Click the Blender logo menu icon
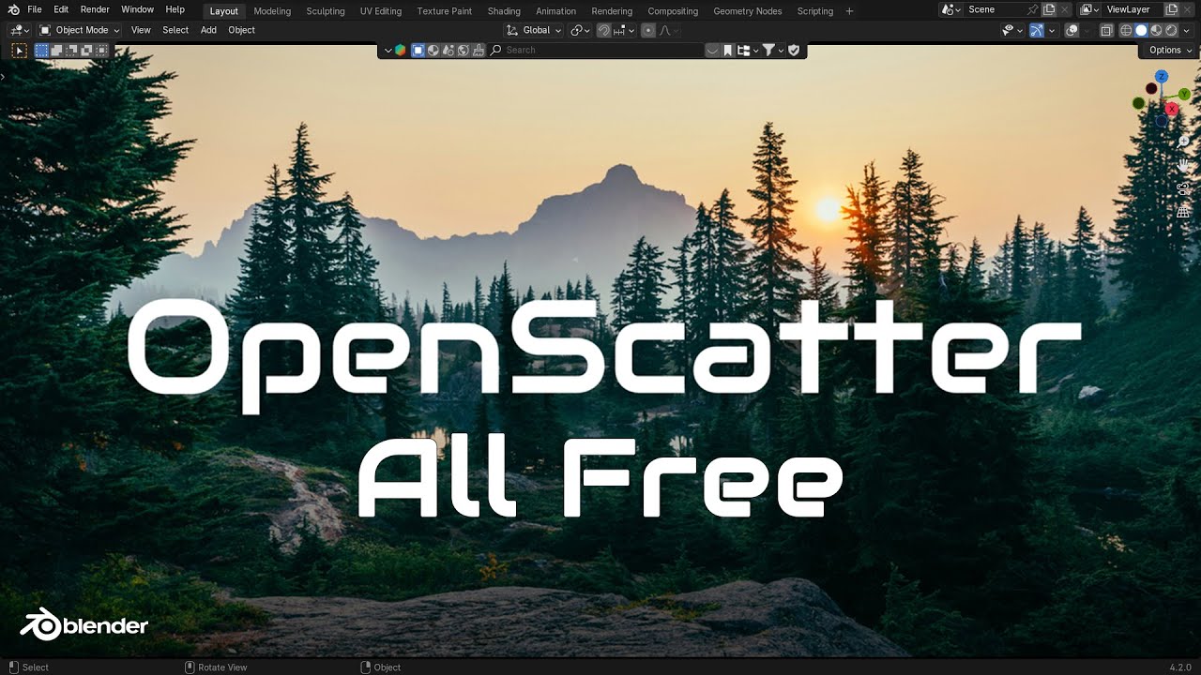The height and width of the screenshot is (675, 1201). point(13,9)
